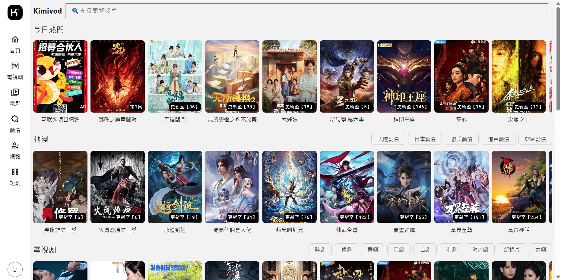The image size is (561, 280).
Task: Open the 異修羅第二季 poster
Action: 60,187
